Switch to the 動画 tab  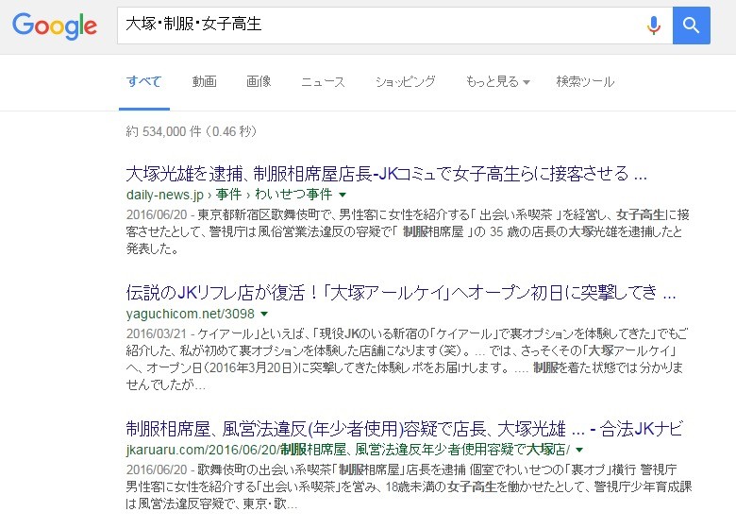pyautogui.click(x=205, y=81)
